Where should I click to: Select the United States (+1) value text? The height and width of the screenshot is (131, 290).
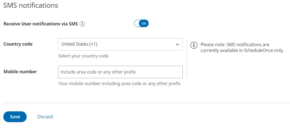(79, 44)
